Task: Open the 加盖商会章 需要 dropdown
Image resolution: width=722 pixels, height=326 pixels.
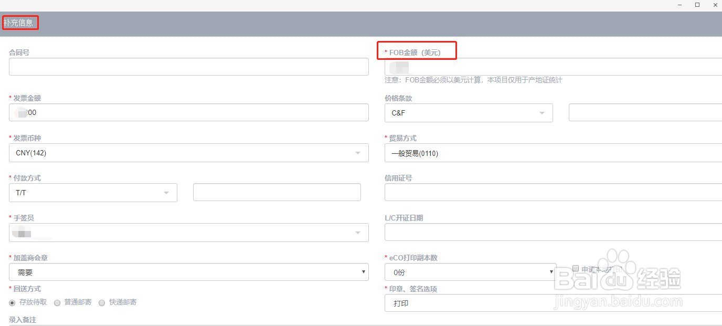Action: click(x=189, y=272)
